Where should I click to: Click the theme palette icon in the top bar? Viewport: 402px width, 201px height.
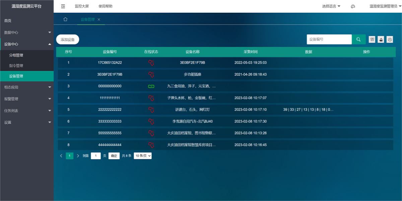[353, 6]
